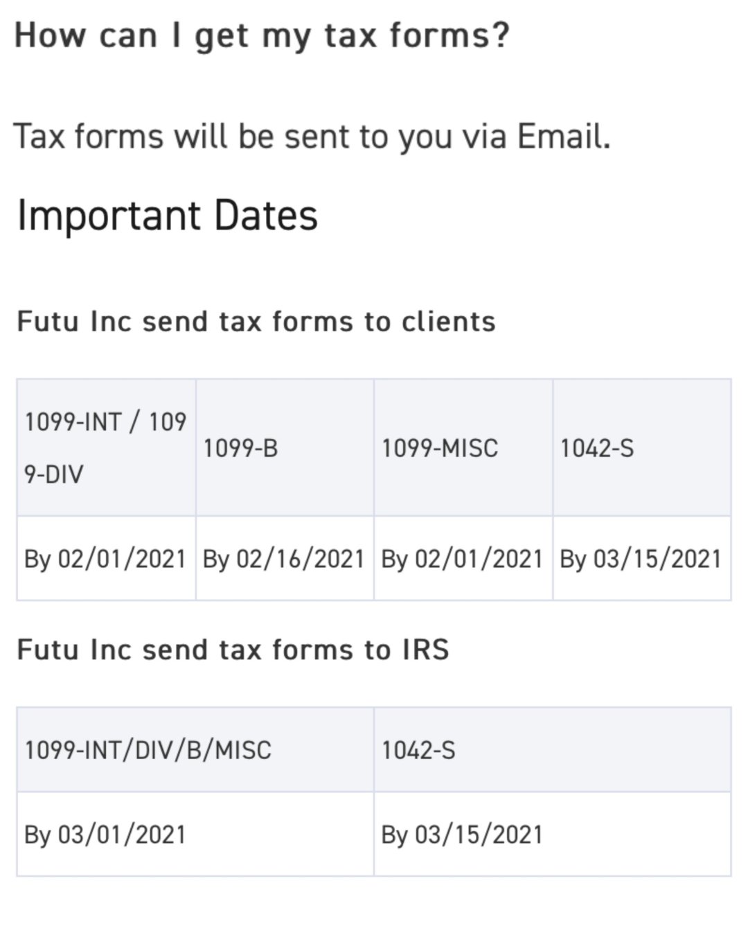Click "Futu Inc send tax forms to IRS" subheading
Screen dimensions: 748x936
click(x=233, y=650)
